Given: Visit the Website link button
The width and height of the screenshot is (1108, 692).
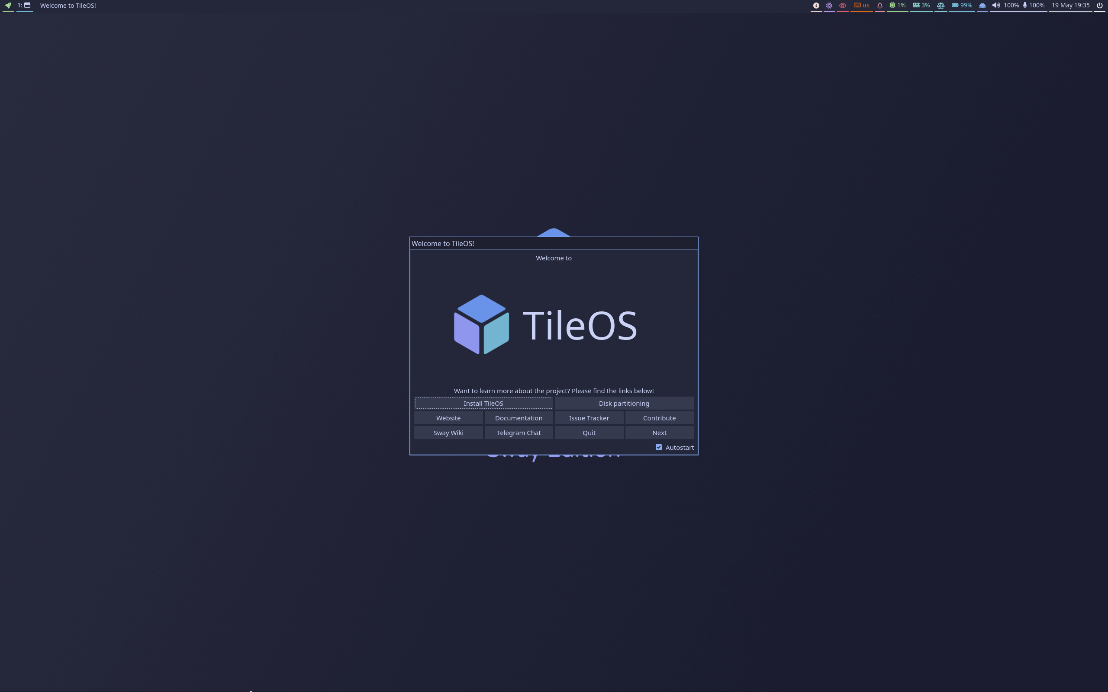Looking at the screenshot, I should click(x=448, y=418).
